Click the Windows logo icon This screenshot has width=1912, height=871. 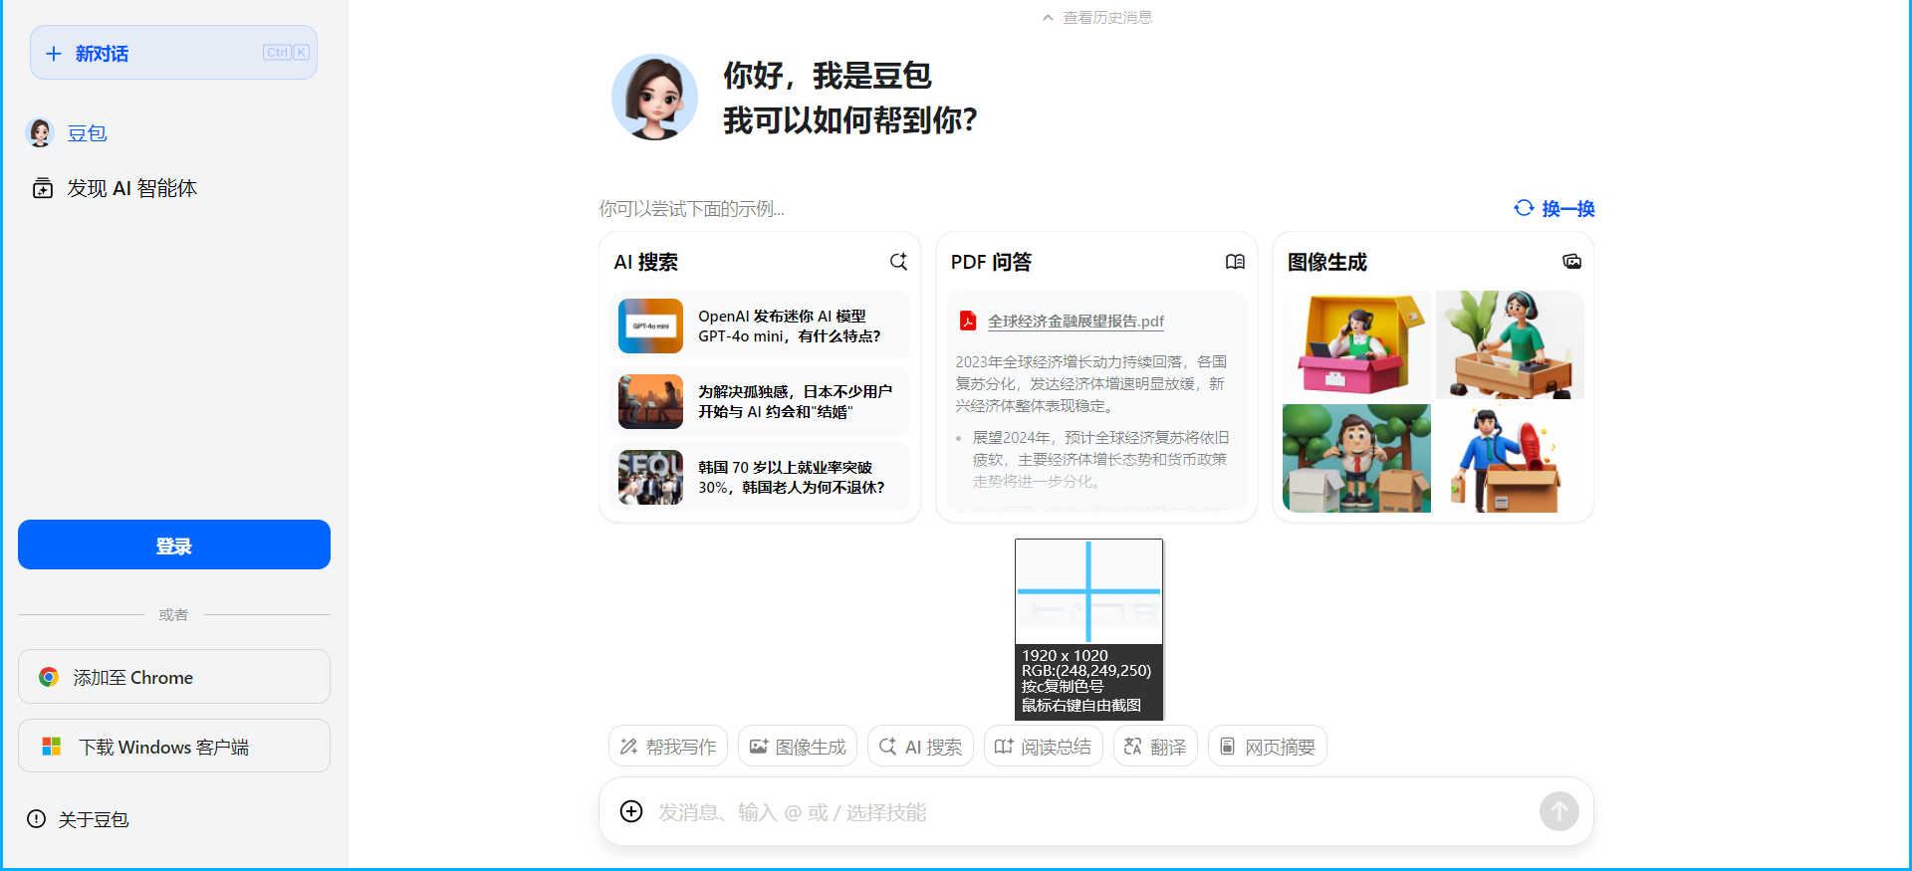coord(52,747)
